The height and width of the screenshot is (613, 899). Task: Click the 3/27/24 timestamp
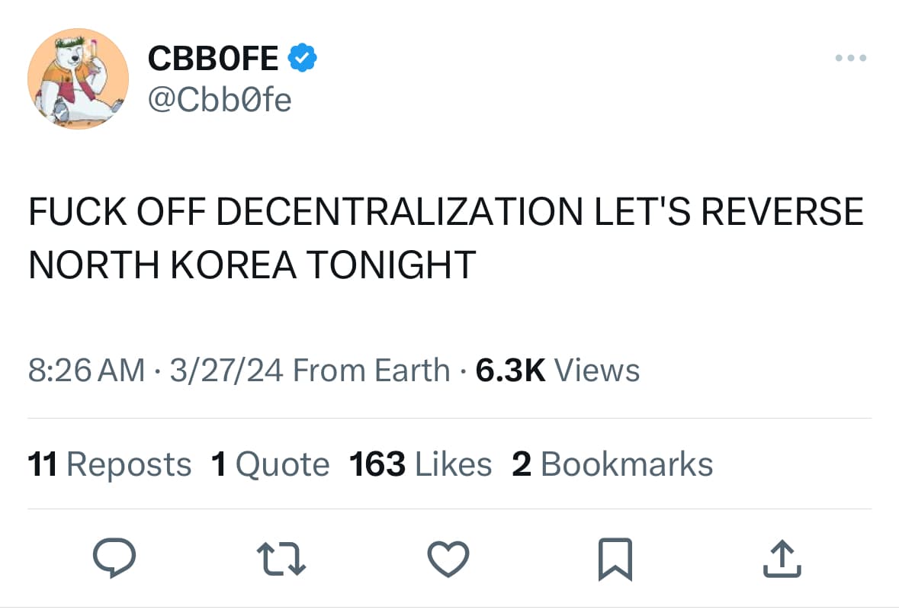221,370
